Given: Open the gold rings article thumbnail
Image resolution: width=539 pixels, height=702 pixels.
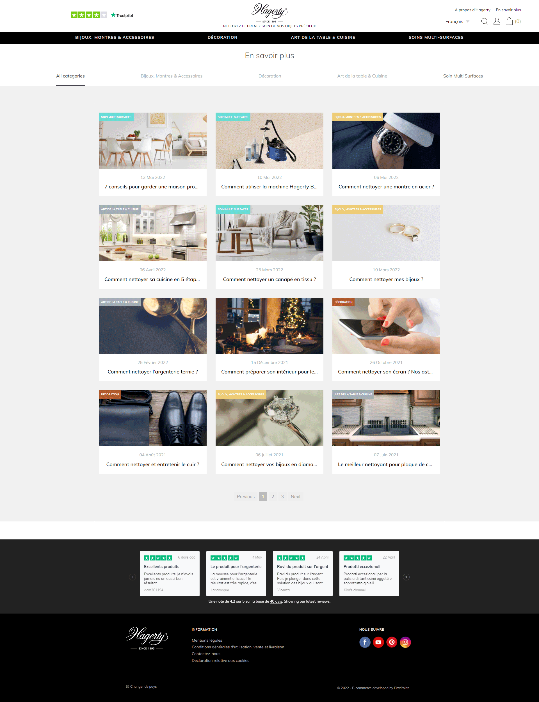Looking at the screenshot, I should coord(386,233).
